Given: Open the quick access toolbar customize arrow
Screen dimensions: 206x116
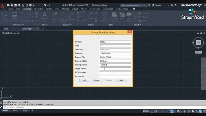Looking at the screenshot, I should [x=50, y=5].
